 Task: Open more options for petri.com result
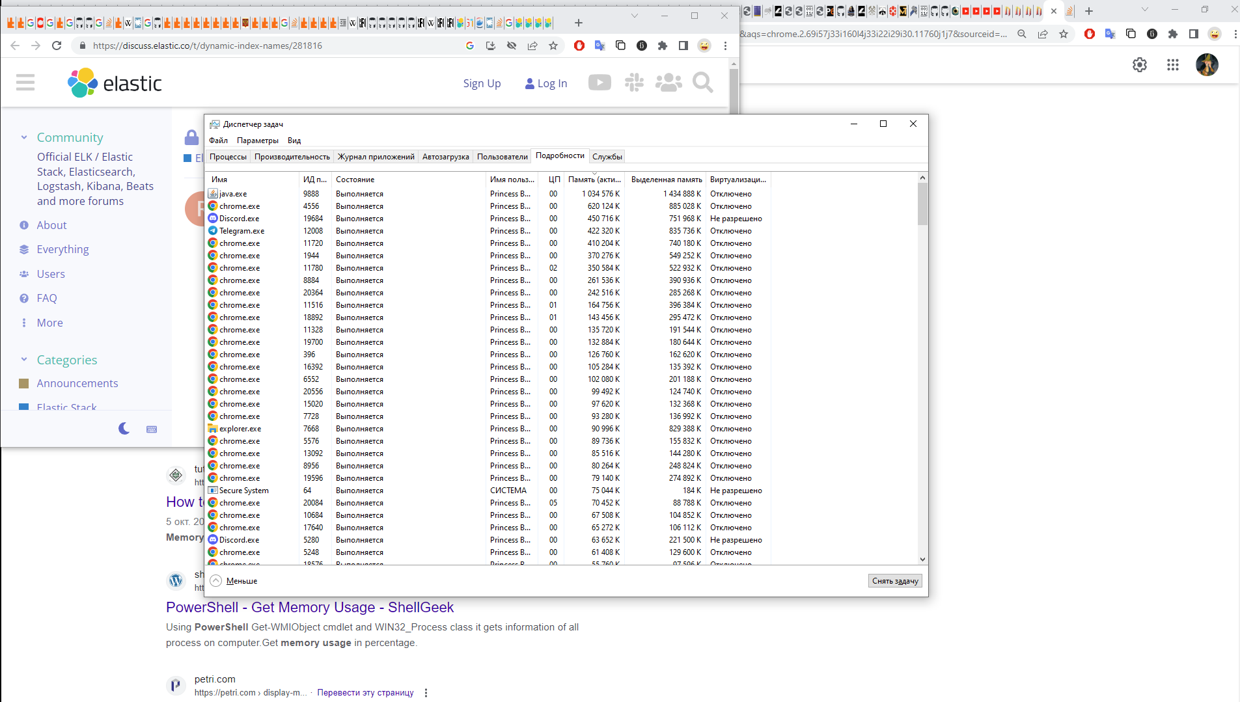pos(426,693)
